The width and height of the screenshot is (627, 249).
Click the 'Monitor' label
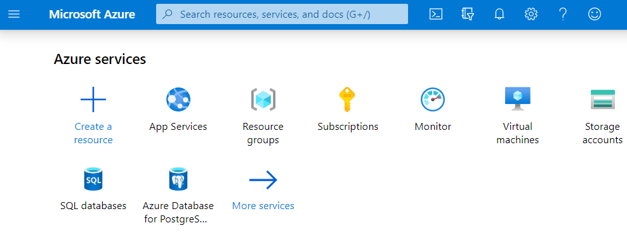point(433,127)
